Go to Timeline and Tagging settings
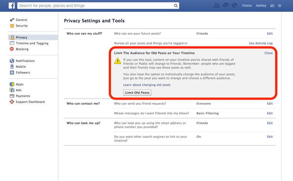 click(x=32, y=43)
